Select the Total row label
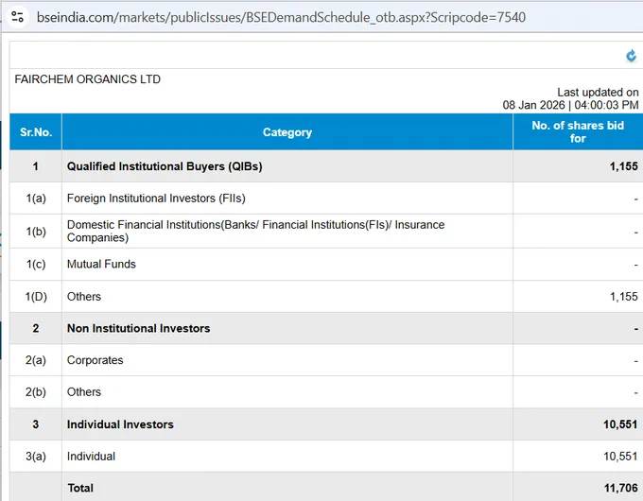643x501 pixels. click(x=80, y=488)
